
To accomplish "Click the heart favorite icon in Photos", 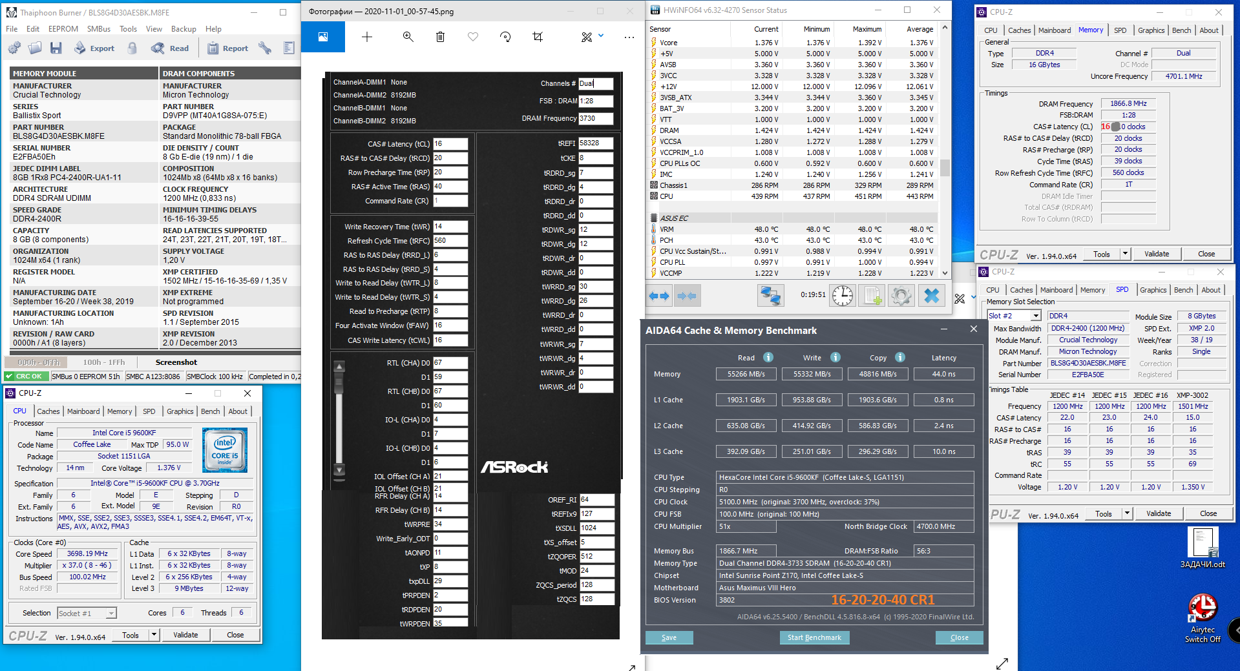I will click(473, 37).
